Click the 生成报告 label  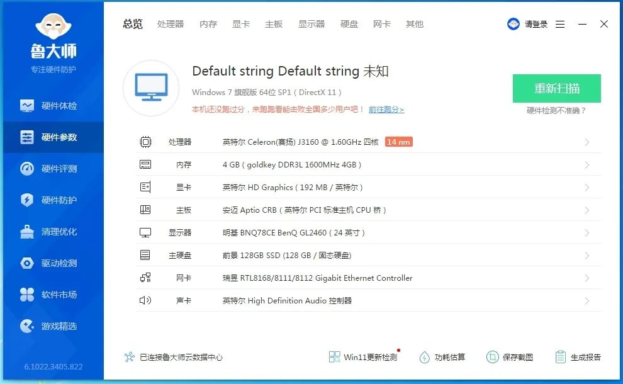[x=586, y=357]
